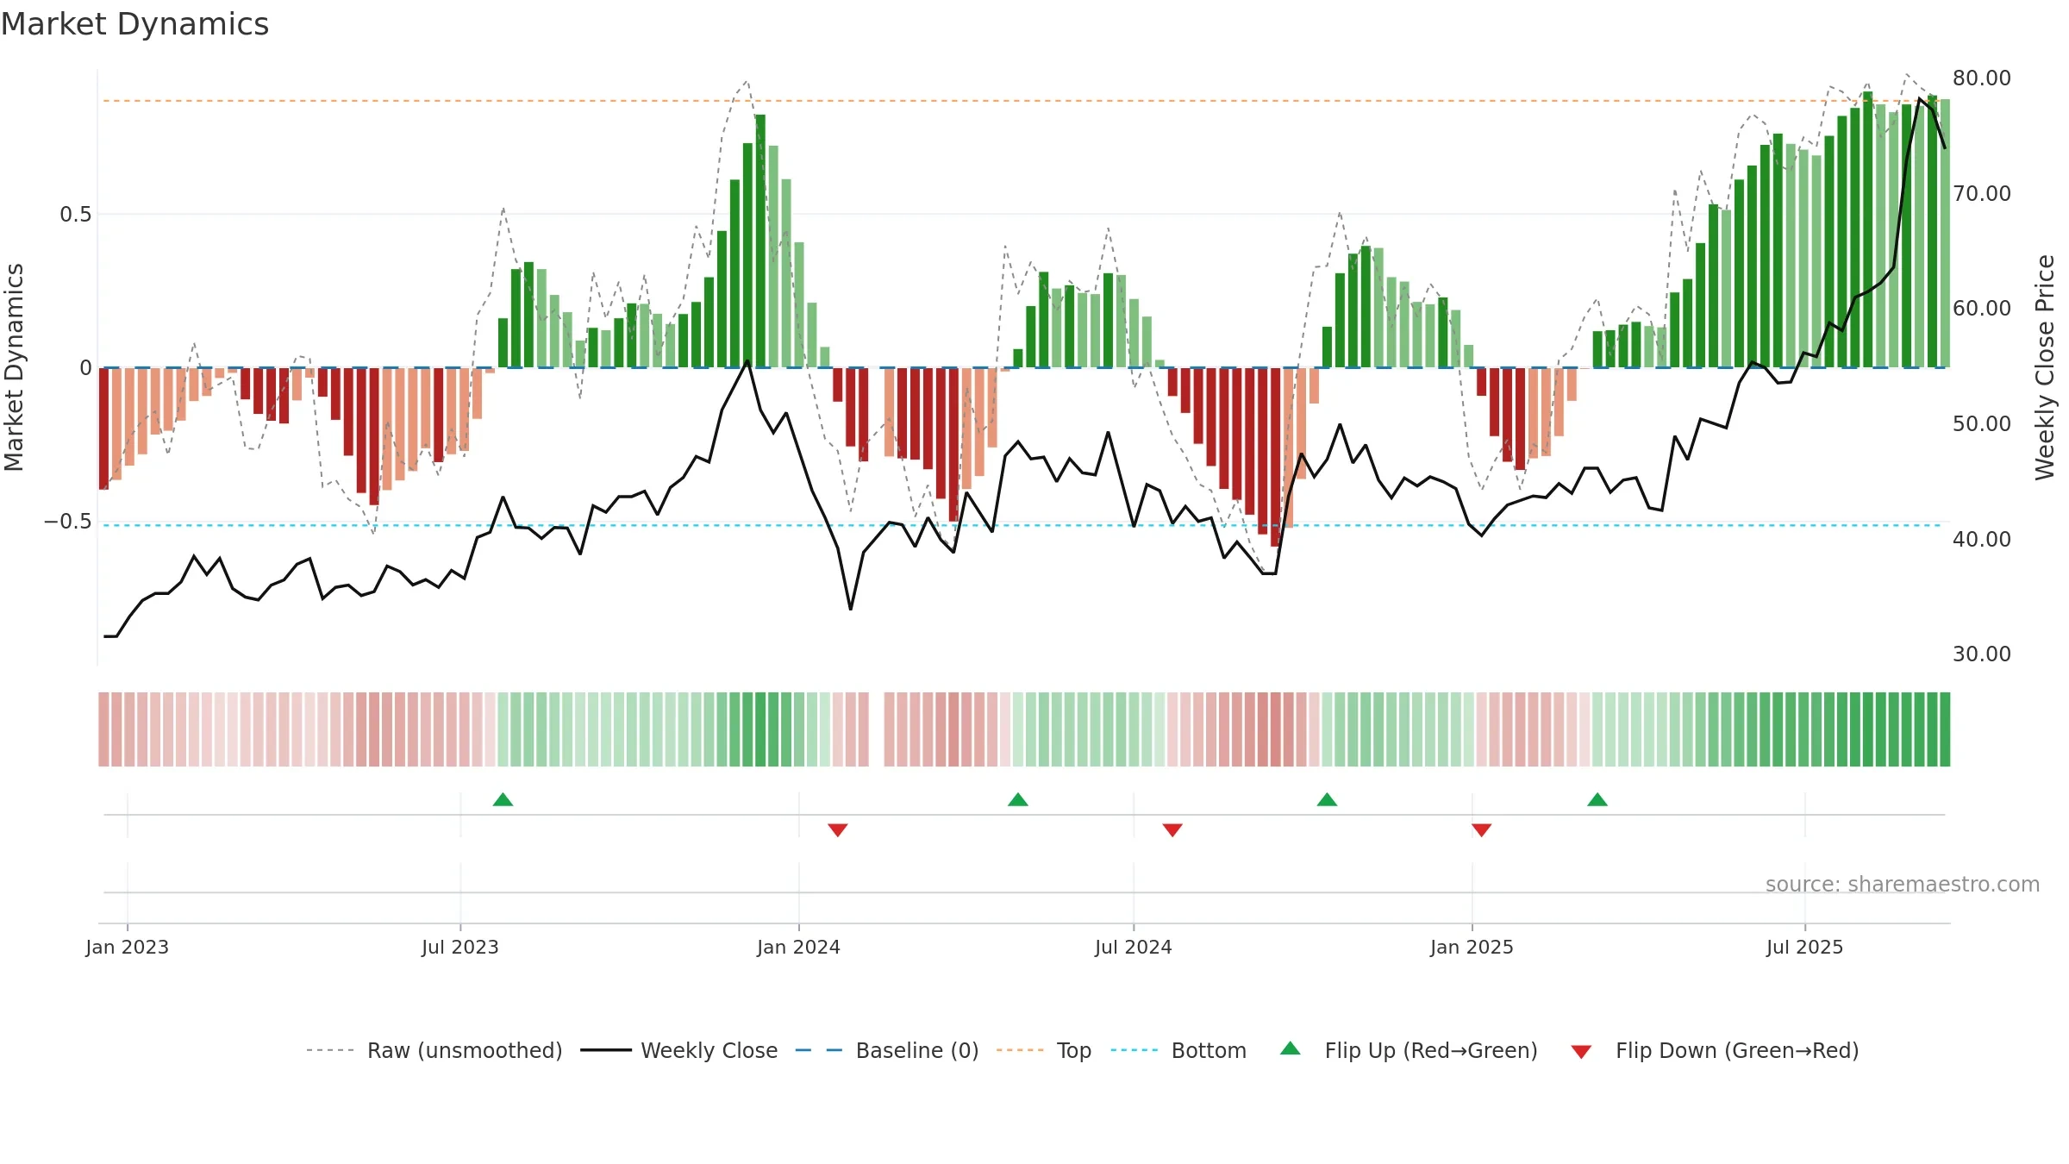Toggle the Bottom legend entry

[x=1178, y=1050]
